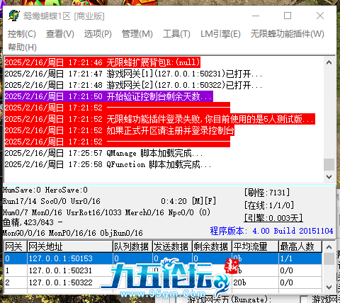Click the log line 无限蜂功能插件登录失败
The height and width of the screenshot is (303, 340).
coord(160,119)
